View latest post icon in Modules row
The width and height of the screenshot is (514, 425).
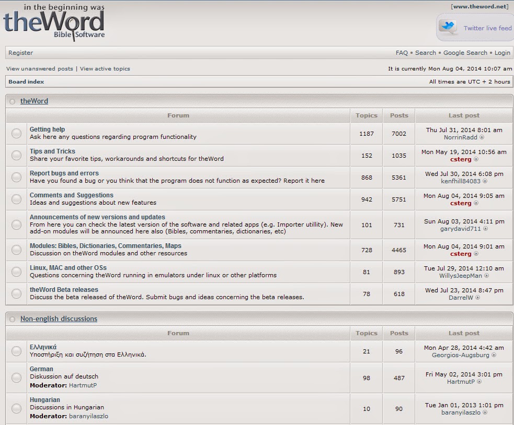476,254
